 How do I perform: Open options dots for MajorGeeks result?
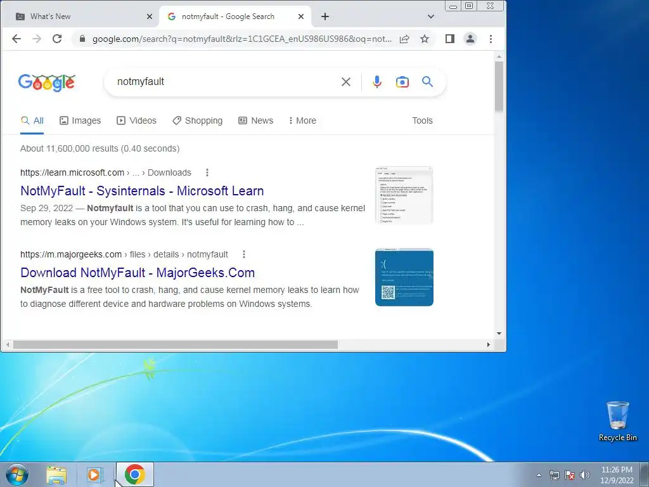[x=244, y=254]
